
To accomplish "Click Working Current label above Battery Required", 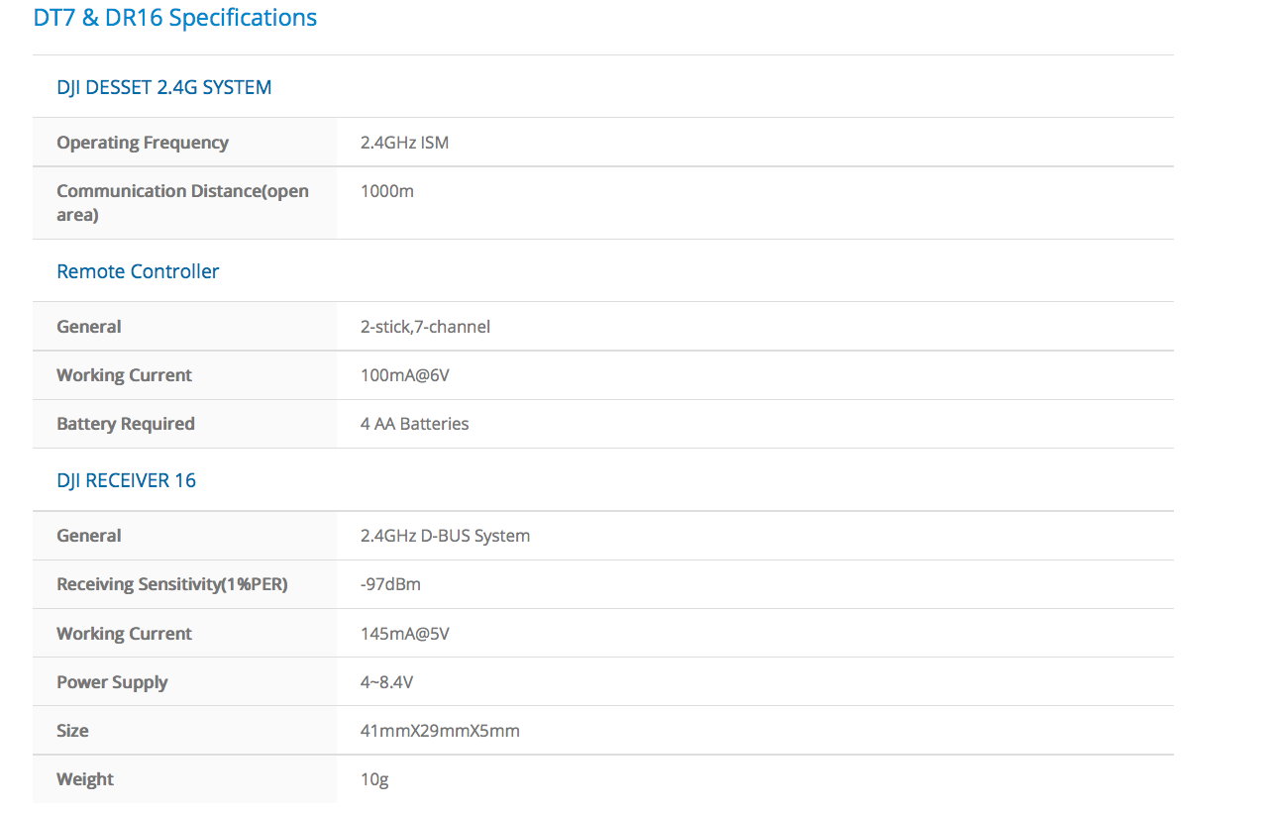I will coord(125,375).
